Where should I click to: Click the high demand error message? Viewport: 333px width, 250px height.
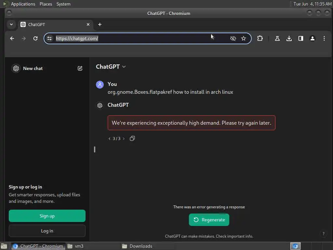pyautogui.click(x=191, y=123)
